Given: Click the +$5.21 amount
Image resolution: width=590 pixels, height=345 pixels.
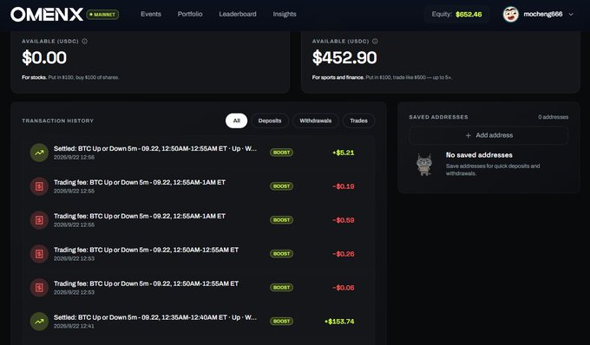Looking at the screenshot, I should (x=344, y=153).
